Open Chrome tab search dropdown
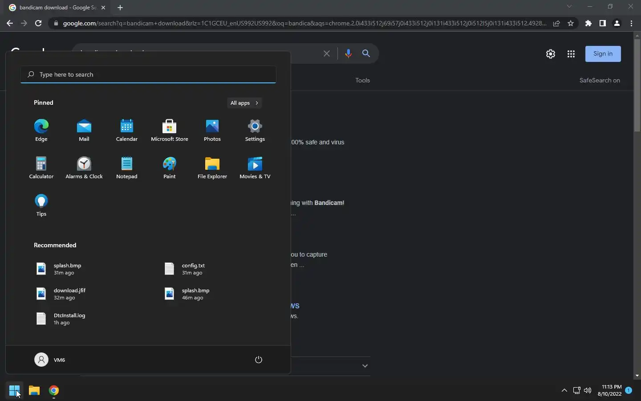The height and width of the screenshot is (401, 641). click(569, 6)
